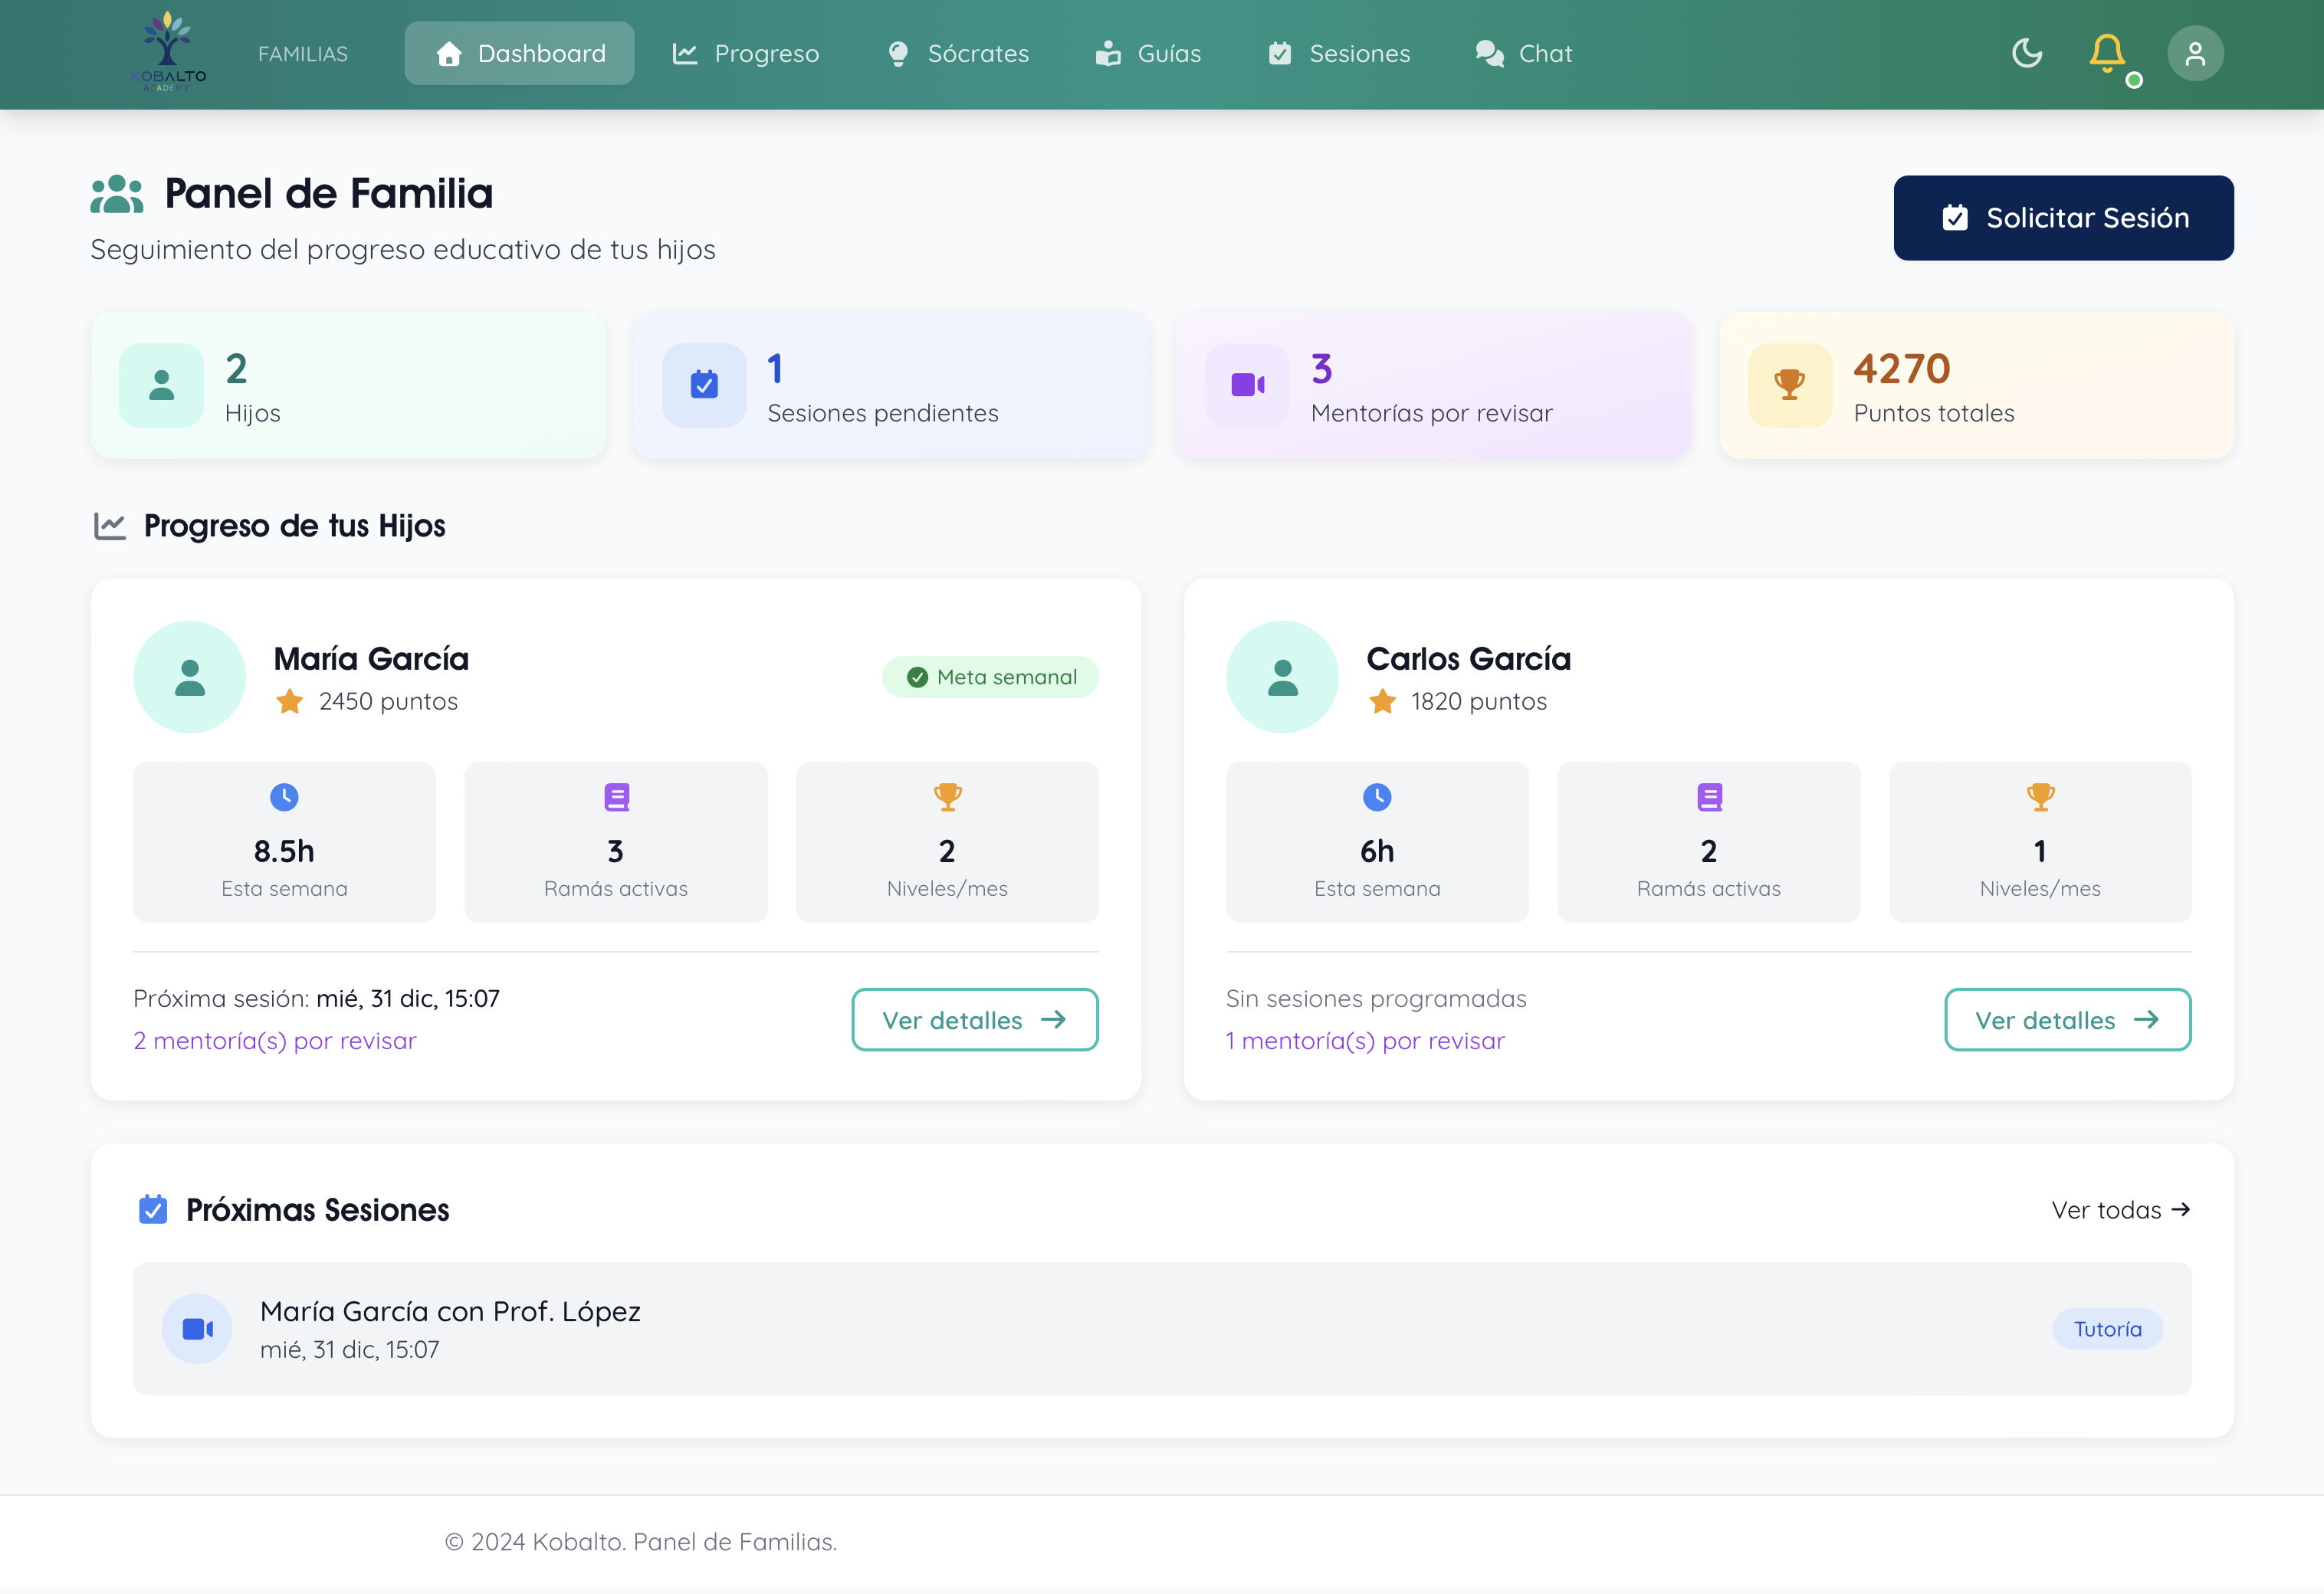The image size is (2324, 1594).
Task: Click Carlos García's avatar circle
Action: tap(1282, 677)
